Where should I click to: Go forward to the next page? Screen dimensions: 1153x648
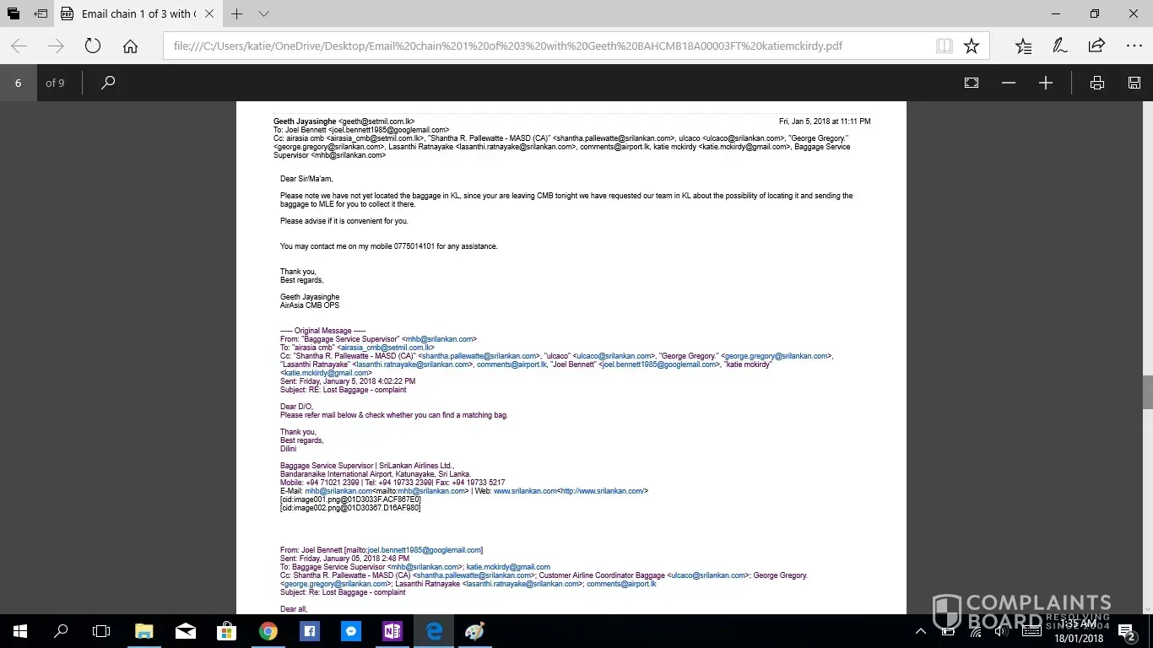click(x=56, y=46)
